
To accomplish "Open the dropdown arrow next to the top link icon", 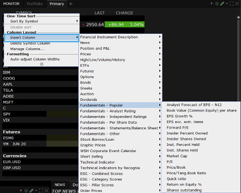I will tap(226, 4).
